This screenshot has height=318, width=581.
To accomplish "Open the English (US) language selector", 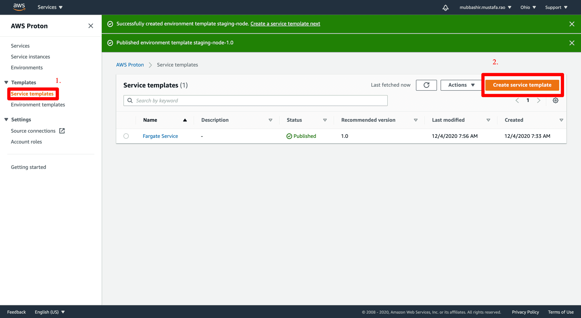I will (x=50, y=312).
